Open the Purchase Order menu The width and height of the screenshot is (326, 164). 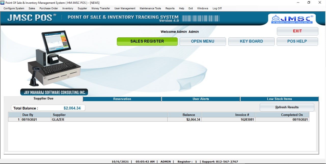pos(48,8)
